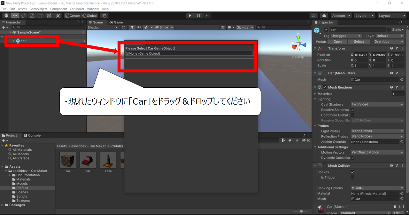Click the favorites star filter in Project
409x215 pixels.
(x=297, y=140)
